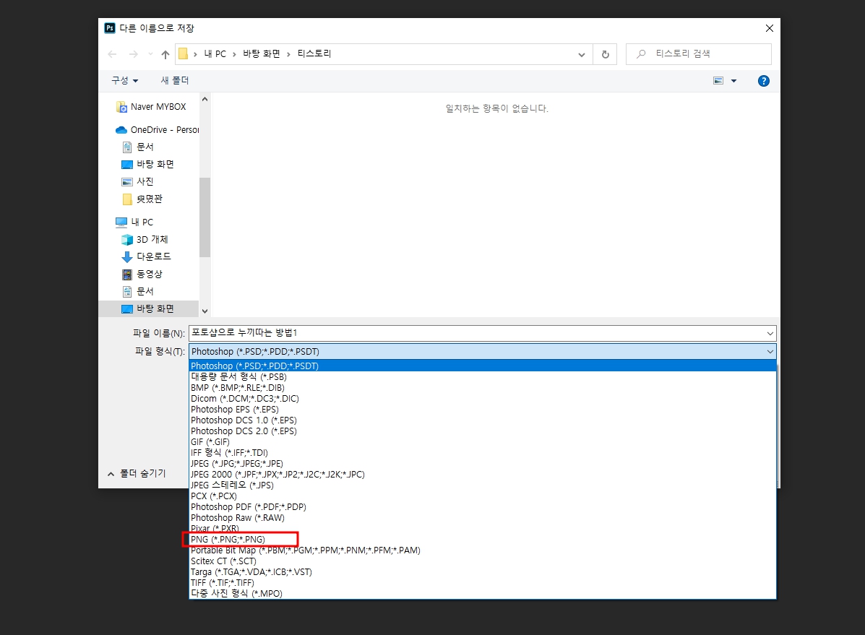Click the back navigation arrow
865x635 pixels.
point(112,54)
